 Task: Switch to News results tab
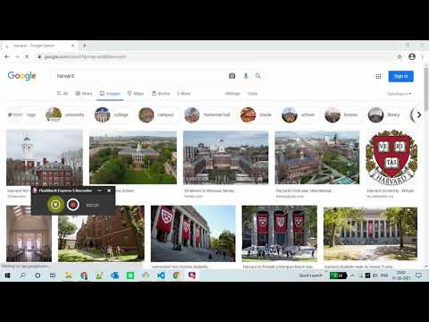click(x=83, y=93)
